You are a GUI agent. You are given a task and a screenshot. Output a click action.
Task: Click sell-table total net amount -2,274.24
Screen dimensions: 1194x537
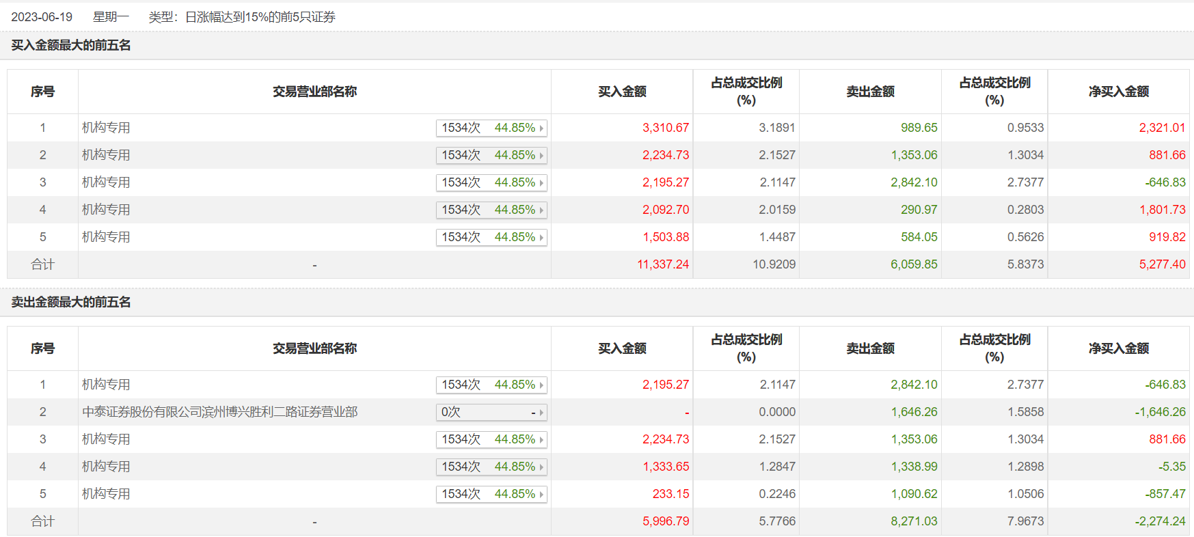tap(1160, 521)
